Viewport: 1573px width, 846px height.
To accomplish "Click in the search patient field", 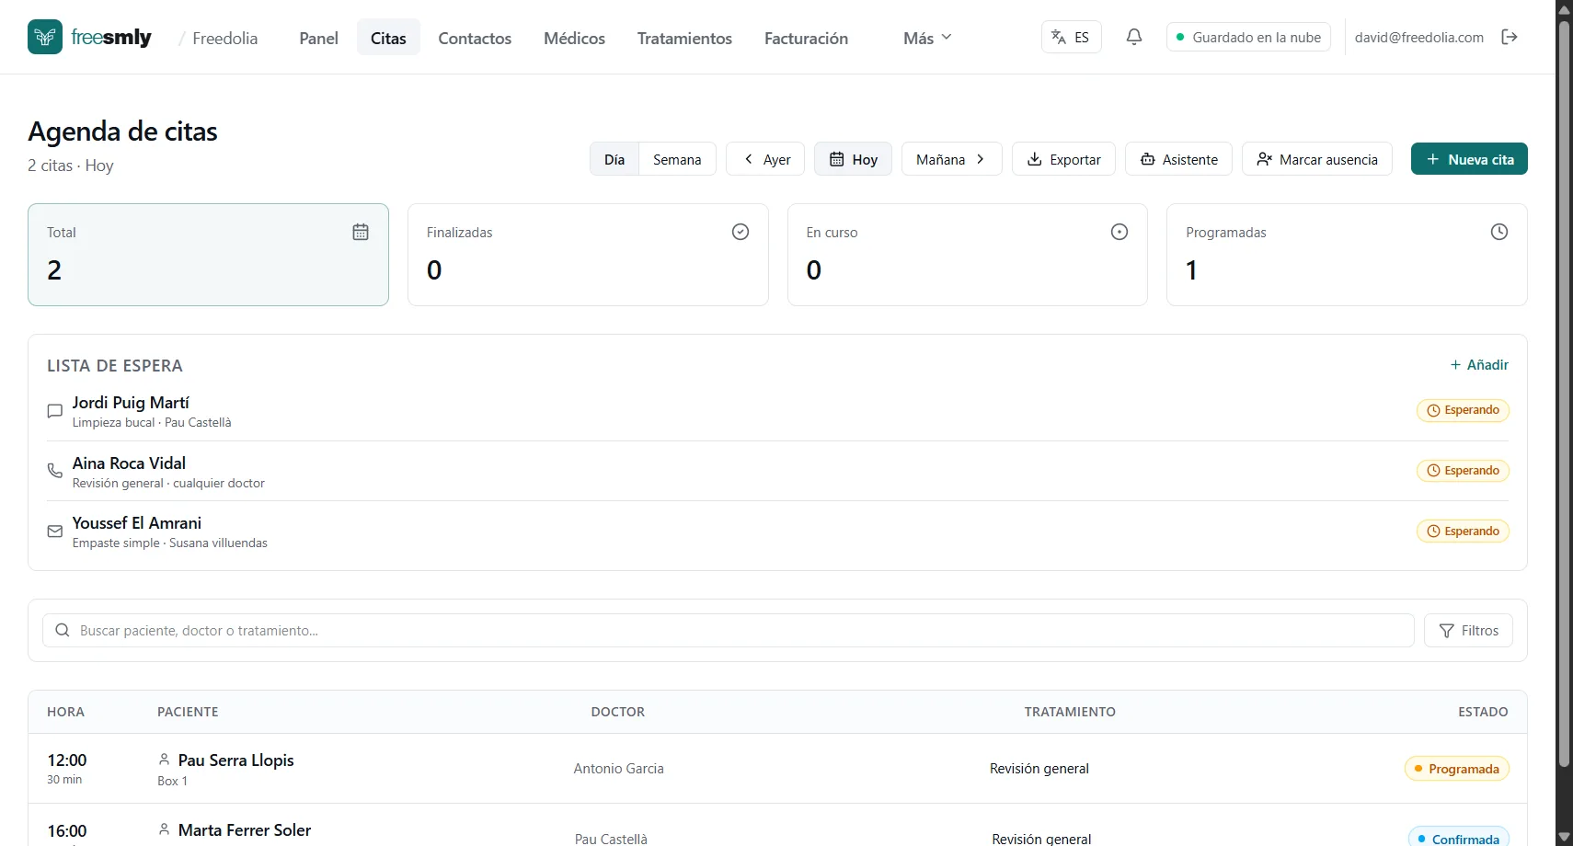I will 729,631.
